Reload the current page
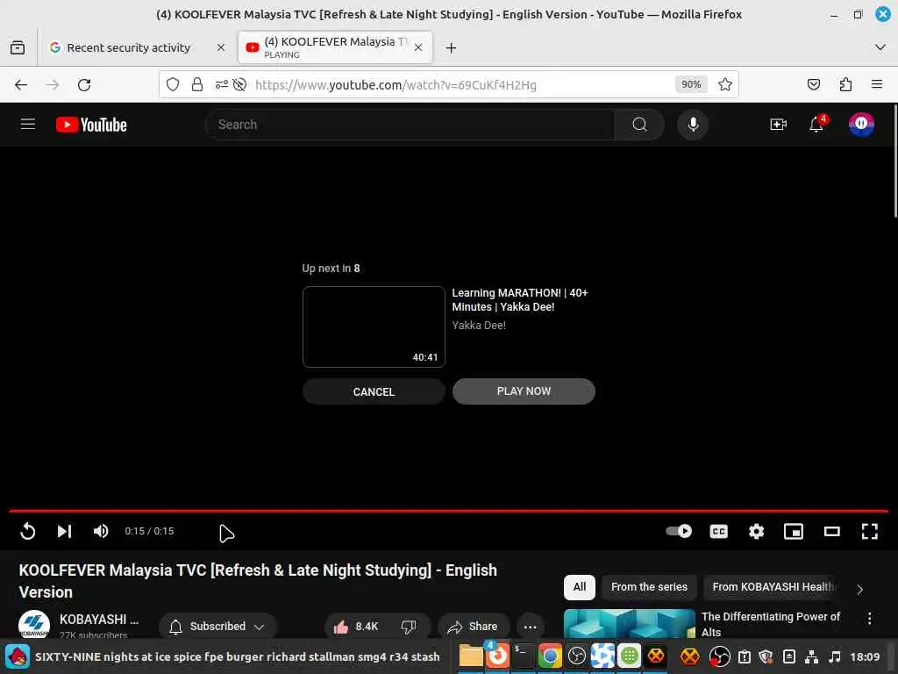 pyautogui.click(x=84, y=85)
